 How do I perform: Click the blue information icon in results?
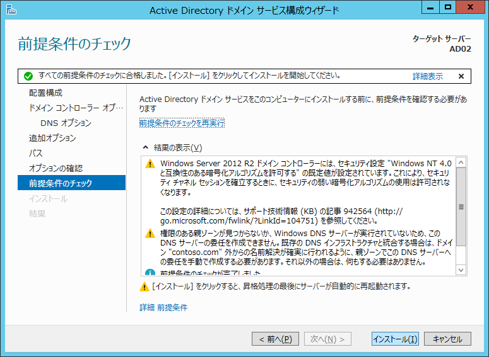pyautogui.click(x=150, y=273)
